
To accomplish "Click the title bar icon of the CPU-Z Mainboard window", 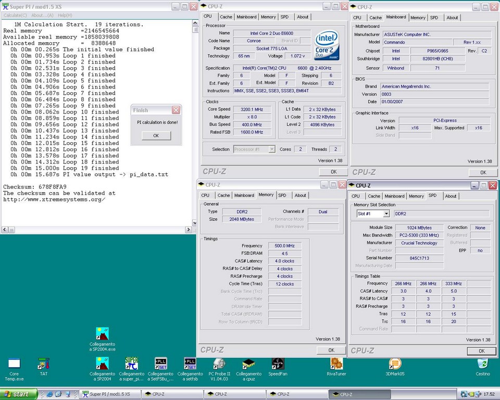I will click(x=353, y=7).
